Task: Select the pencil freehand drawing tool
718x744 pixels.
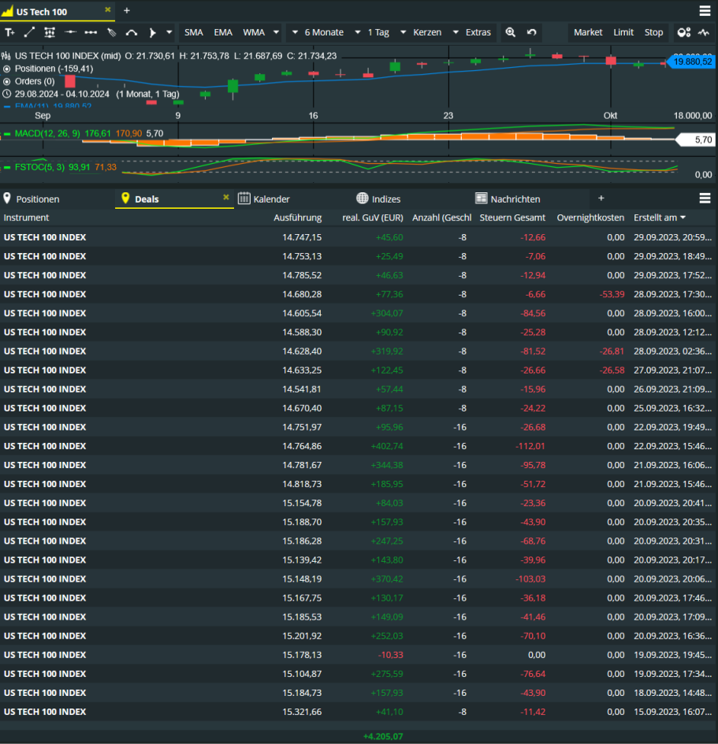Action: [x=111, y=32]
